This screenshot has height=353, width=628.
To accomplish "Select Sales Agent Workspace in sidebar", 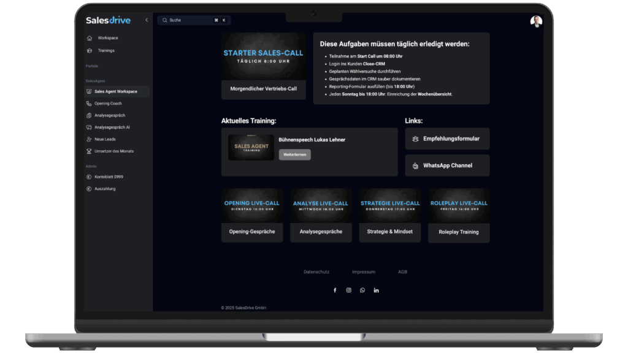I will (116, 91).
